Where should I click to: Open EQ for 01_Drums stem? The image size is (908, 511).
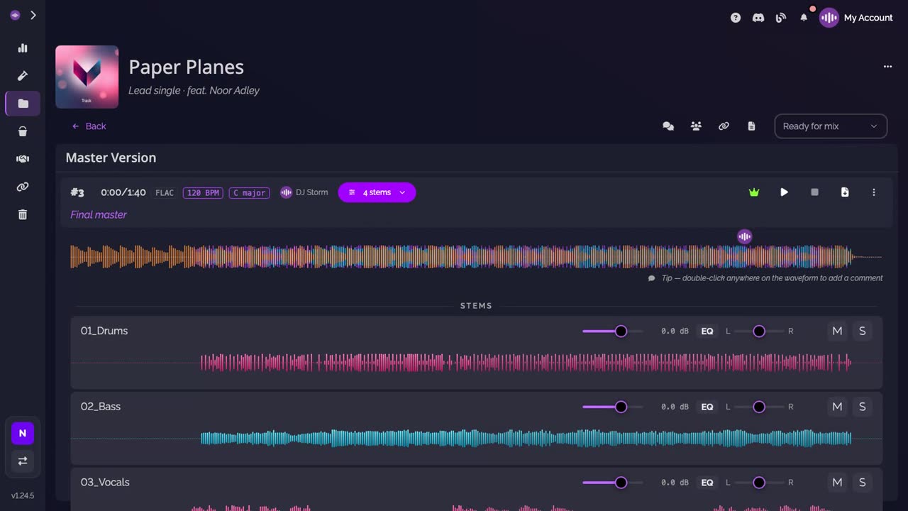coord(707,331)
